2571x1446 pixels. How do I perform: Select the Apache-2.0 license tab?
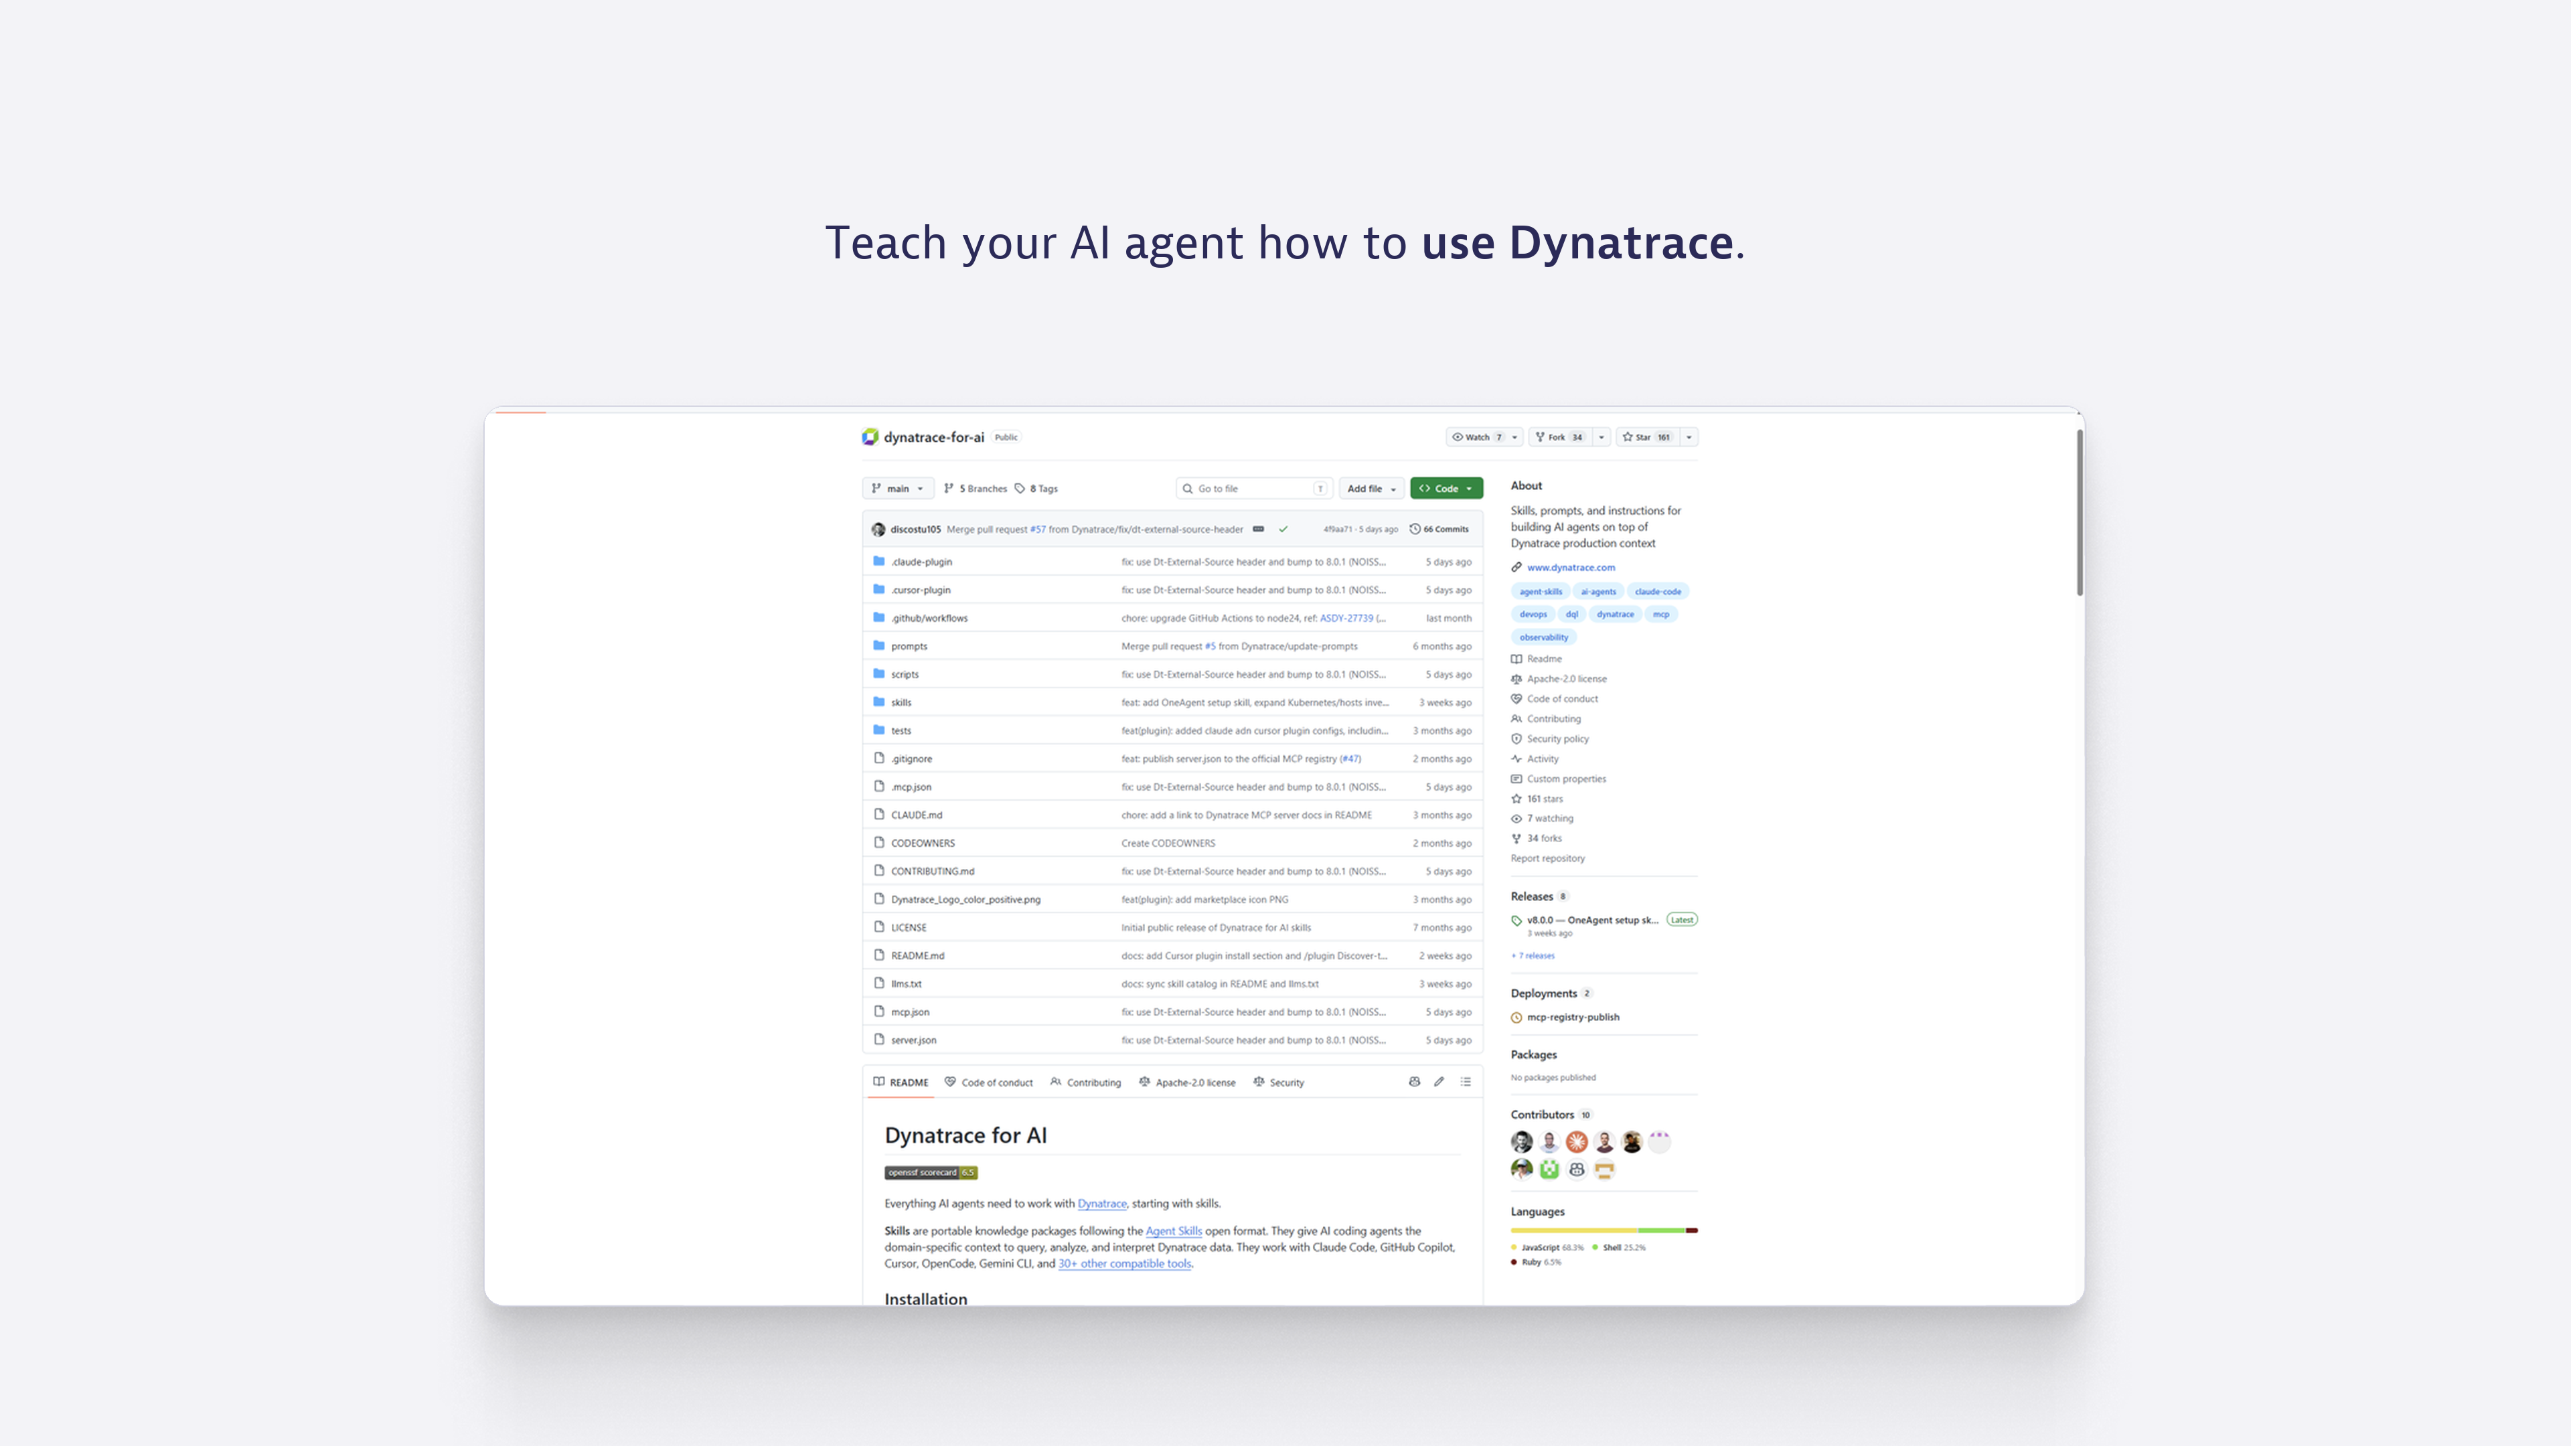point(1186,1082)
